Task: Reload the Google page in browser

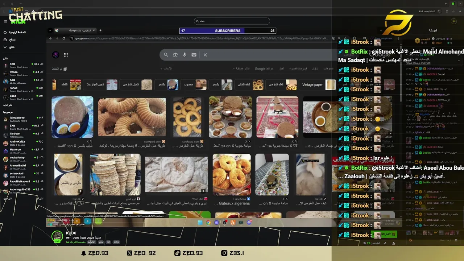Action: coord(64,38)
